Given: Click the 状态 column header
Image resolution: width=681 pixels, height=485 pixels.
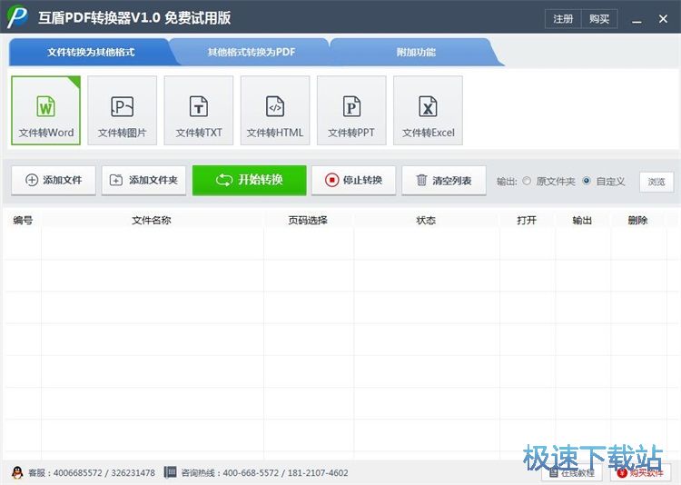Looking at the screenshot, I should [426, 221].
